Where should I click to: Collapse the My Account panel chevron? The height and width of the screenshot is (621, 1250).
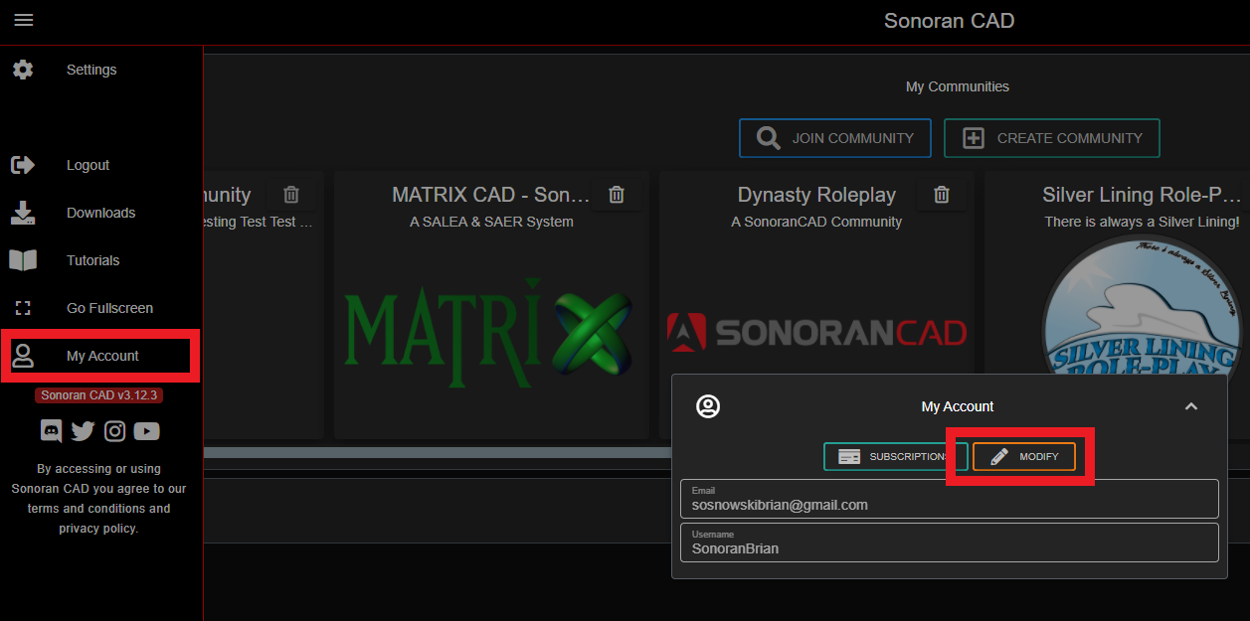(x=1191, y=406)
